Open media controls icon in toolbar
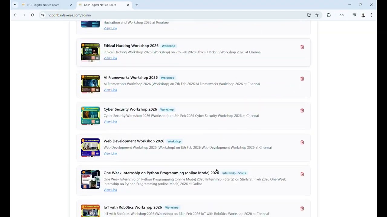The height and width of the screenshot is (217, 387). 354,15
